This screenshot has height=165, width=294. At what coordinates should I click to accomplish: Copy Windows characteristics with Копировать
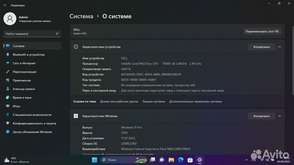(x=262, y=116)
